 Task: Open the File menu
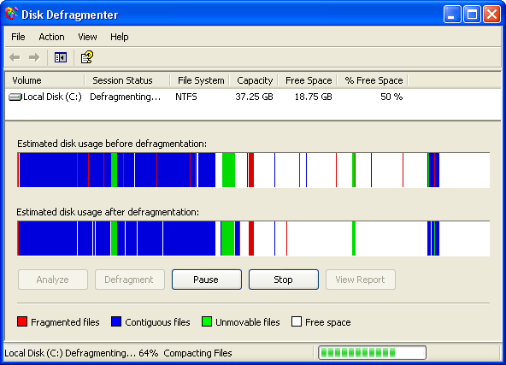[18, 37]
